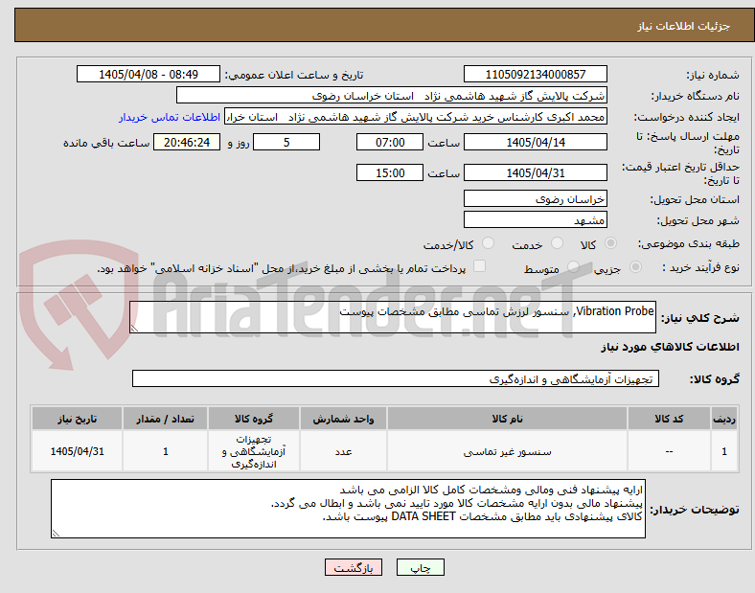Click the نام کالا column header
Screen dimensions: 755x593
(x=507, y=419)
